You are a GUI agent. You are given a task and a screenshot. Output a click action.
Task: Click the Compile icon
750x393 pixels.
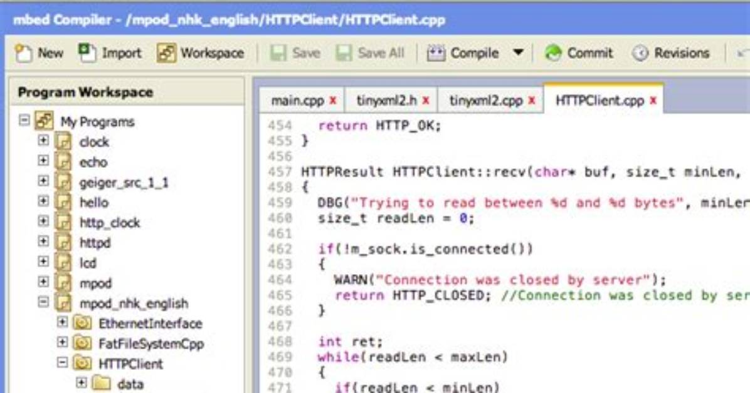pyautogui.click(x=436, y=53)
